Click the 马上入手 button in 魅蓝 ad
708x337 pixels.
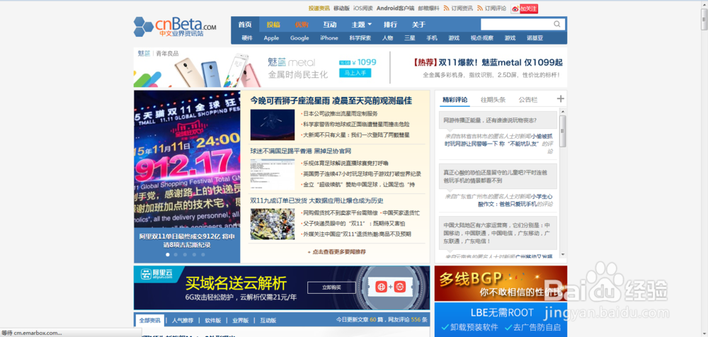tap(355, 73)
